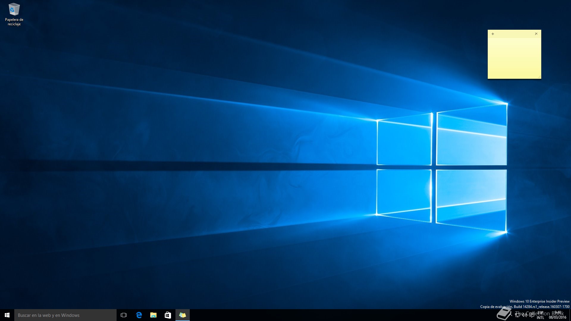Expand the hidden system tray icons chevron
This screenshot has height=321, width=571.
511,315
